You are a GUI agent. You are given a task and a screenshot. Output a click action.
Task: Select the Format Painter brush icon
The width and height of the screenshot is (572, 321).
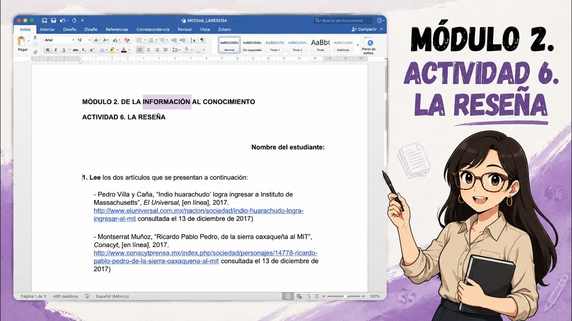tap(35, 52)
